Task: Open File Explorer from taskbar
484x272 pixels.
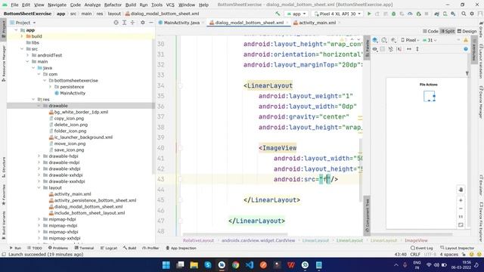Action: tap(194, 265)
